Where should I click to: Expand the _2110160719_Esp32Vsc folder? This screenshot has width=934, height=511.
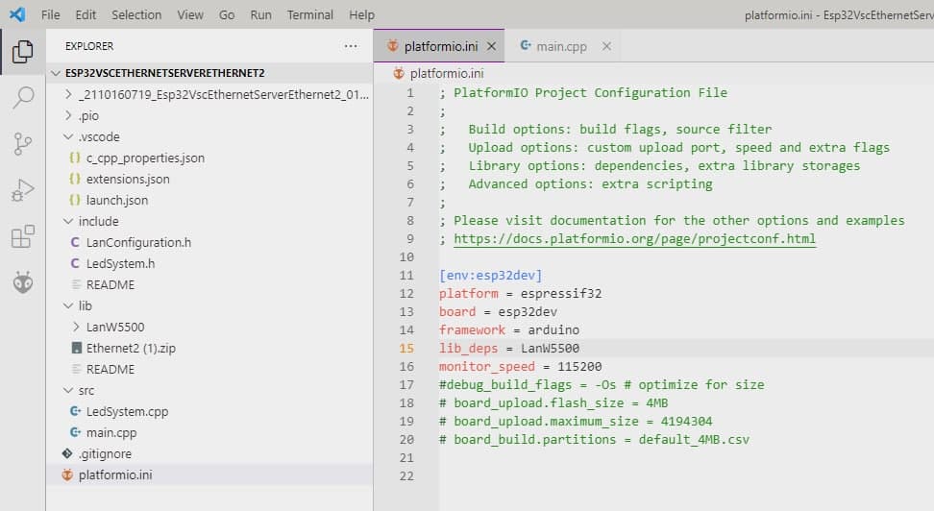point(68,94)
